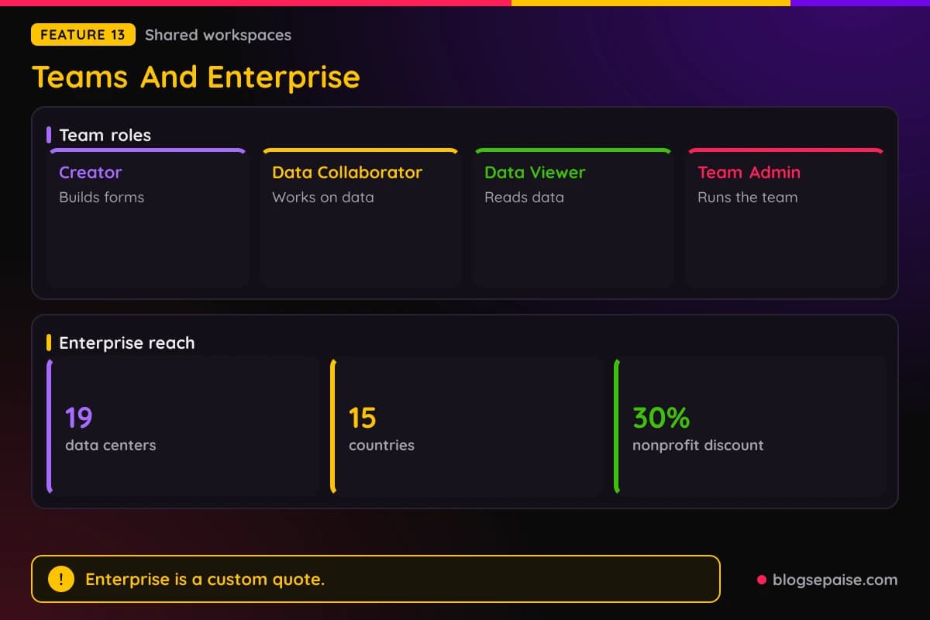
Task: Click the yellow number 15
Action: pos(363,418)
